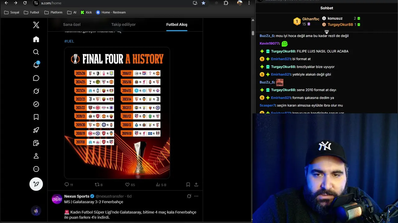Repost the Final Four History post

tap(99, 185)
